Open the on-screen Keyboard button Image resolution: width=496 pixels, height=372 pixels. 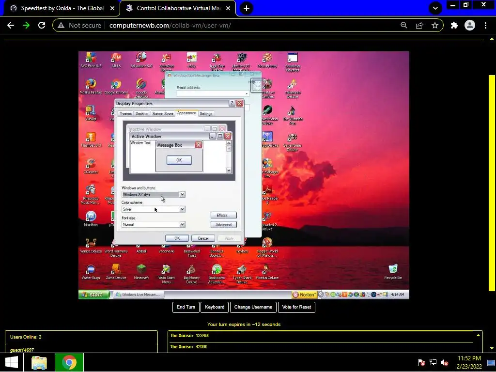[x=215, y=307]
